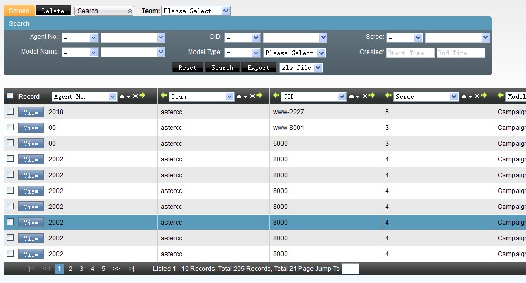Click the Start Time date field

point(410,53)
